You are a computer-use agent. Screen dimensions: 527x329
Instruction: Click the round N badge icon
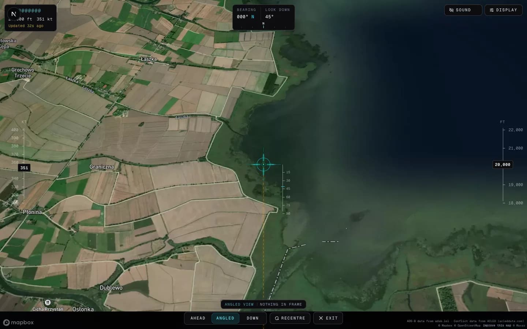(x=14, y=14)
